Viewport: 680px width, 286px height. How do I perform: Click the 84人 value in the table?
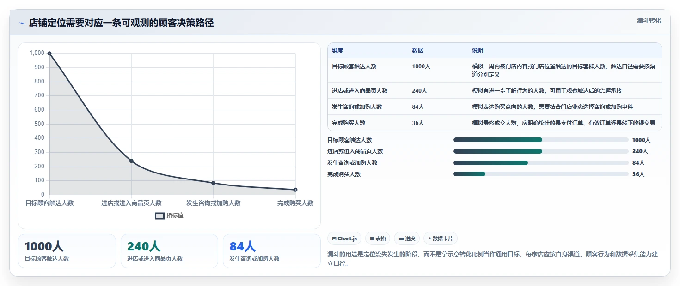[418, 107]
